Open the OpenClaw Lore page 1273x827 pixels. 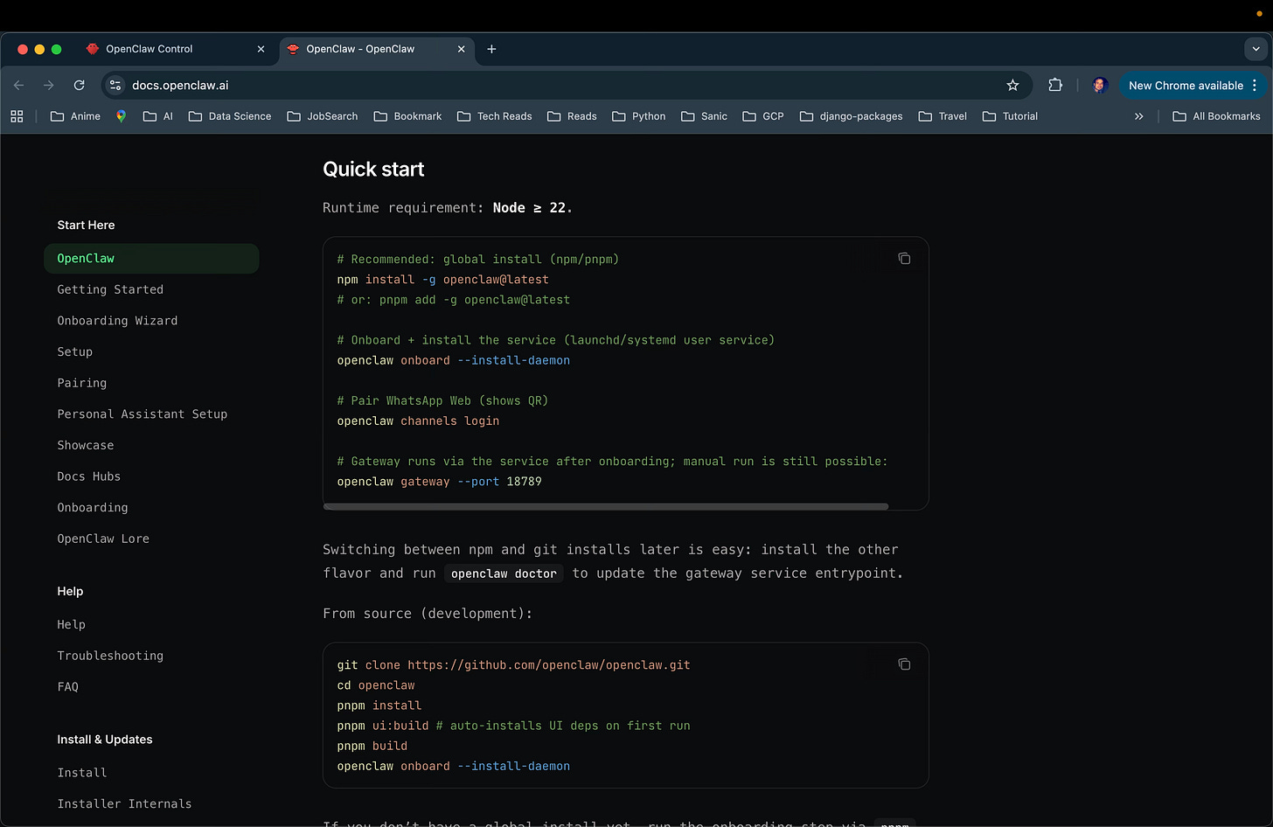103,539
